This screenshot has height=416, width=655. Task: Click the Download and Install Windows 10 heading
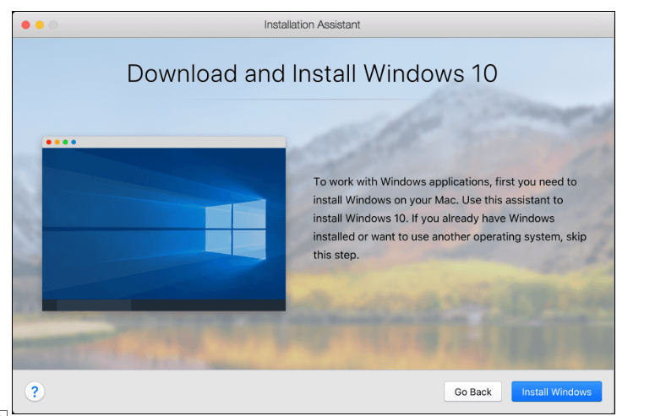click(x=312, y=74)
